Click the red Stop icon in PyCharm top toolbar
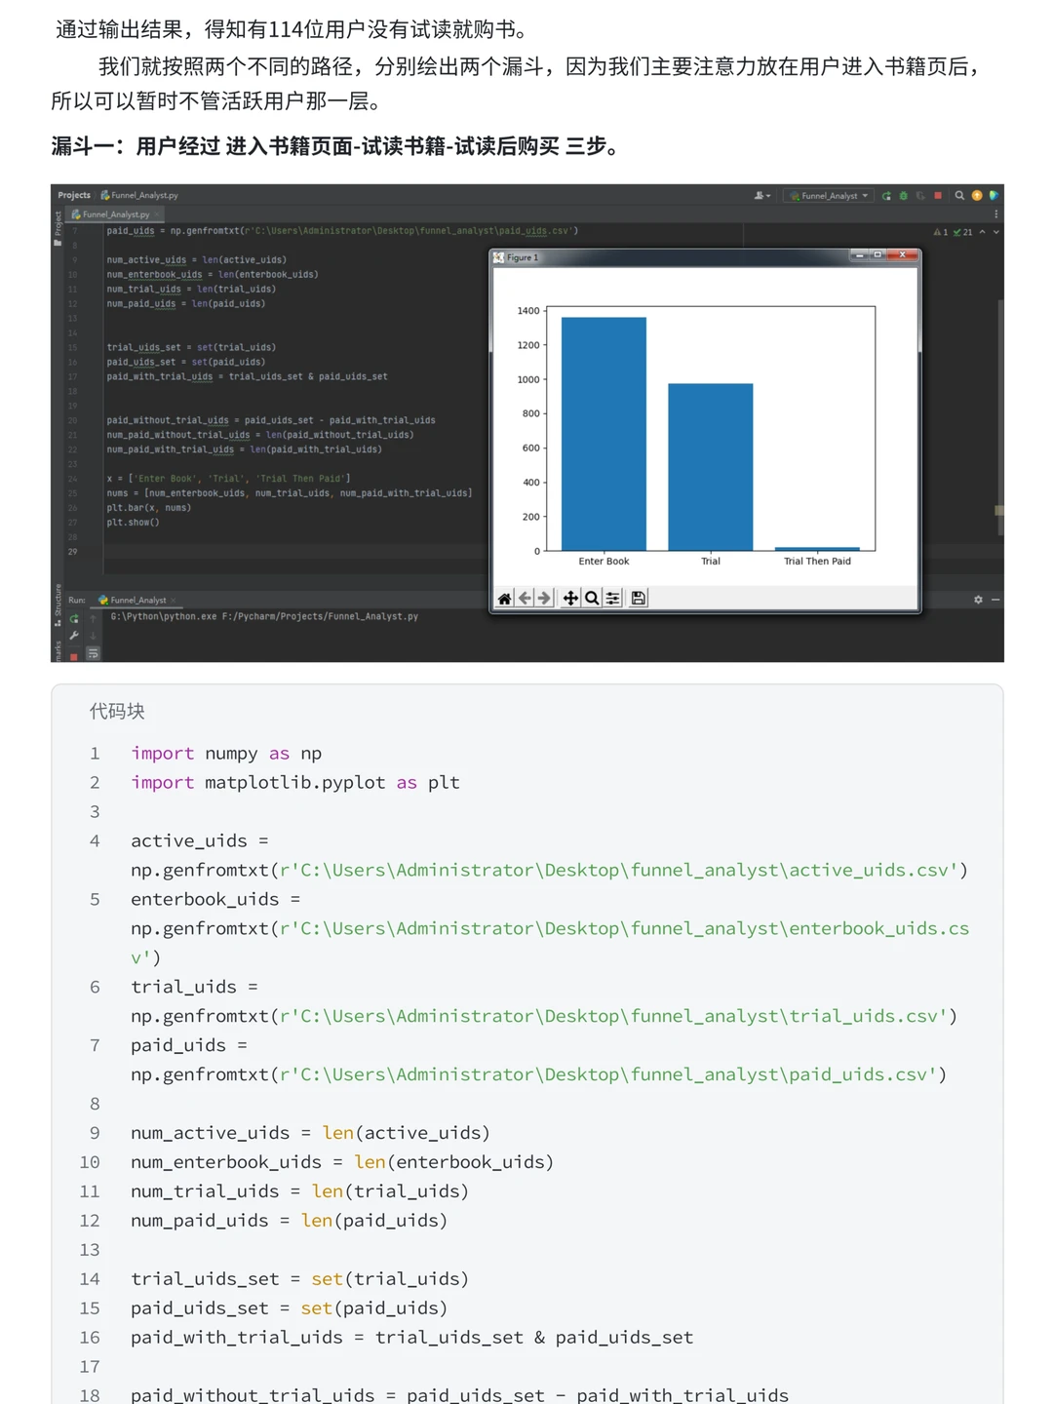Image resolution: width=1053 pixels, height=1404 pixels. click(x=938, y=196)
